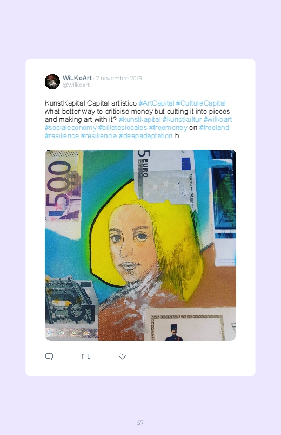This screenshot has width=281, height=435.
Task: Open the #resilience hashtag
Action: tap(62, 135)
